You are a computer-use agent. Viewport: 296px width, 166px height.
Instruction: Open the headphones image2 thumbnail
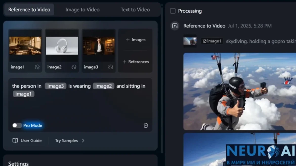coord(62,46)
